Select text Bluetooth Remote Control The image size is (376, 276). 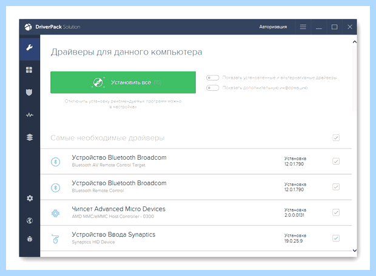(x=98, y=191)
